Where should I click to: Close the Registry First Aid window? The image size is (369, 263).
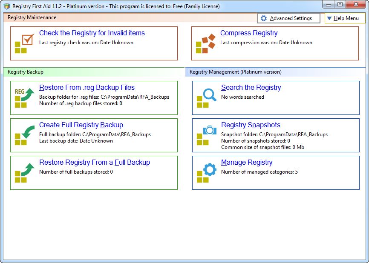pyautogui.click(x=356, y=5)
